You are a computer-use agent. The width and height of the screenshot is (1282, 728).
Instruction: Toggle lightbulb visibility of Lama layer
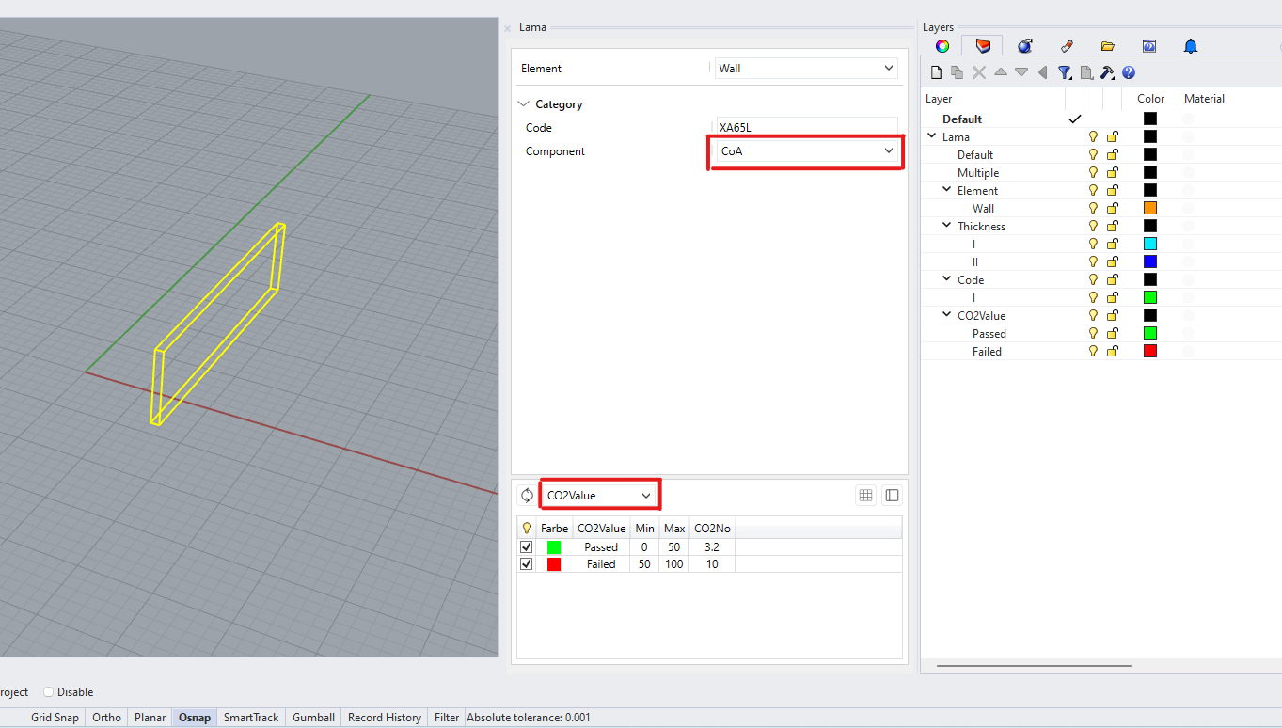pyautogui.click(x=1093, y=136)
